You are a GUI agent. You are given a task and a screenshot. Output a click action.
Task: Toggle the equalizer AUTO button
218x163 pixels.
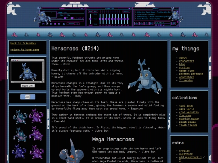coord(95,11)
